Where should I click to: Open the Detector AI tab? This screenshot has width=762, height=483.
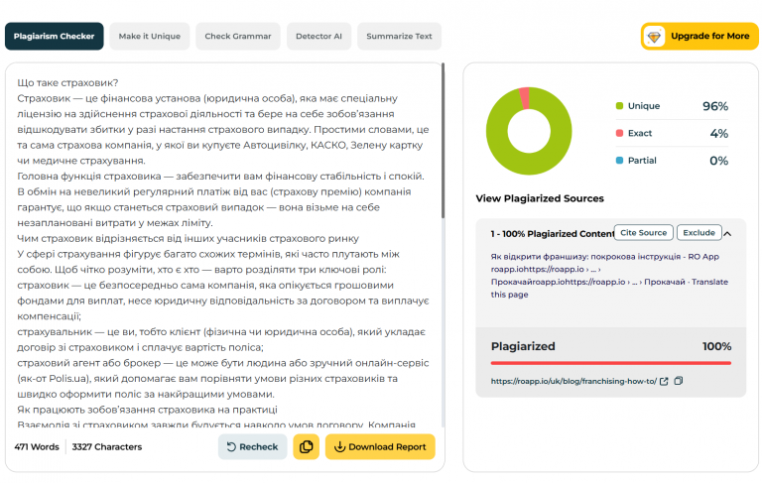318,36
